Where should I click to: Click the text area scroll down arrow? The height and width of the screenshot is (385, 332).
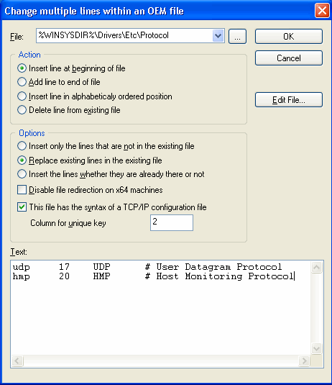tap(317, 348)
